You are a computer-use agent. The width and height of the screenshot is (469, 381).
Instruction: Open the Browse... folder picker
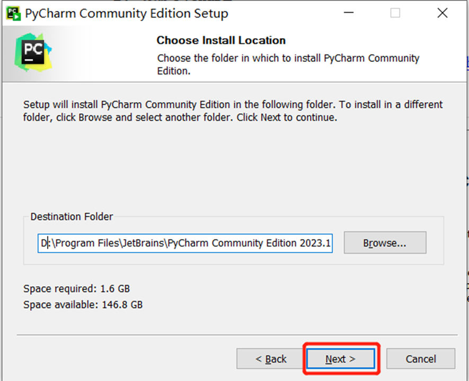coord(385,242)
